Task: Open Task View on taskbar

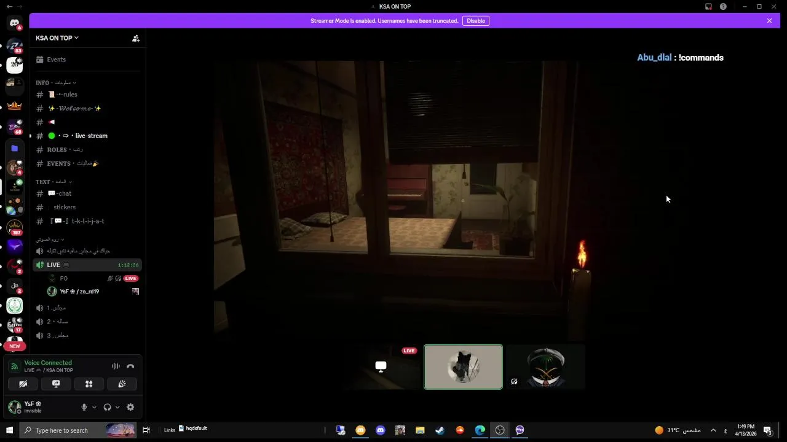Action: pyautogui.click(x=146, y=430)
